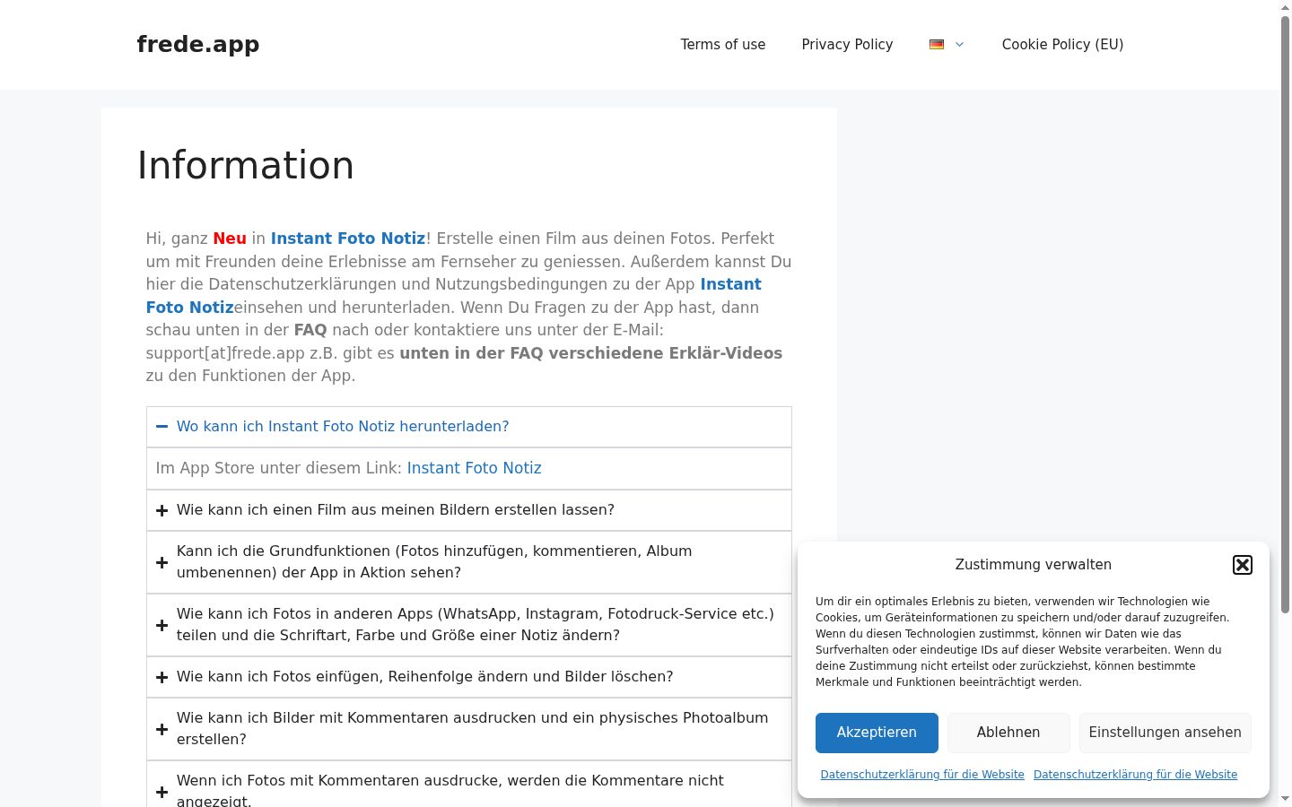
Task: Click the Ablehnen button
Action: (x=1008, y=733)
